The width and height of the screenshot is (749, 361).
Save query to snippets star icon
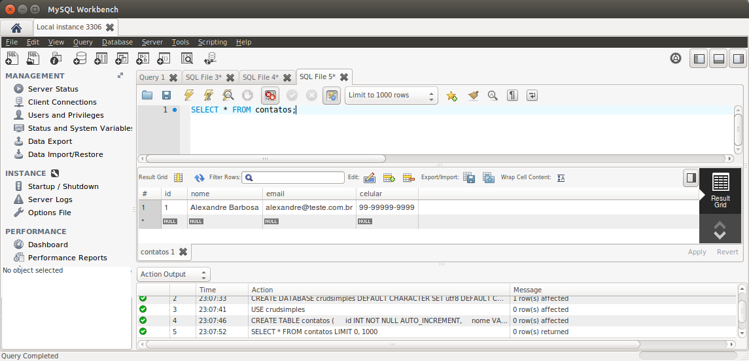coord(451,95)
